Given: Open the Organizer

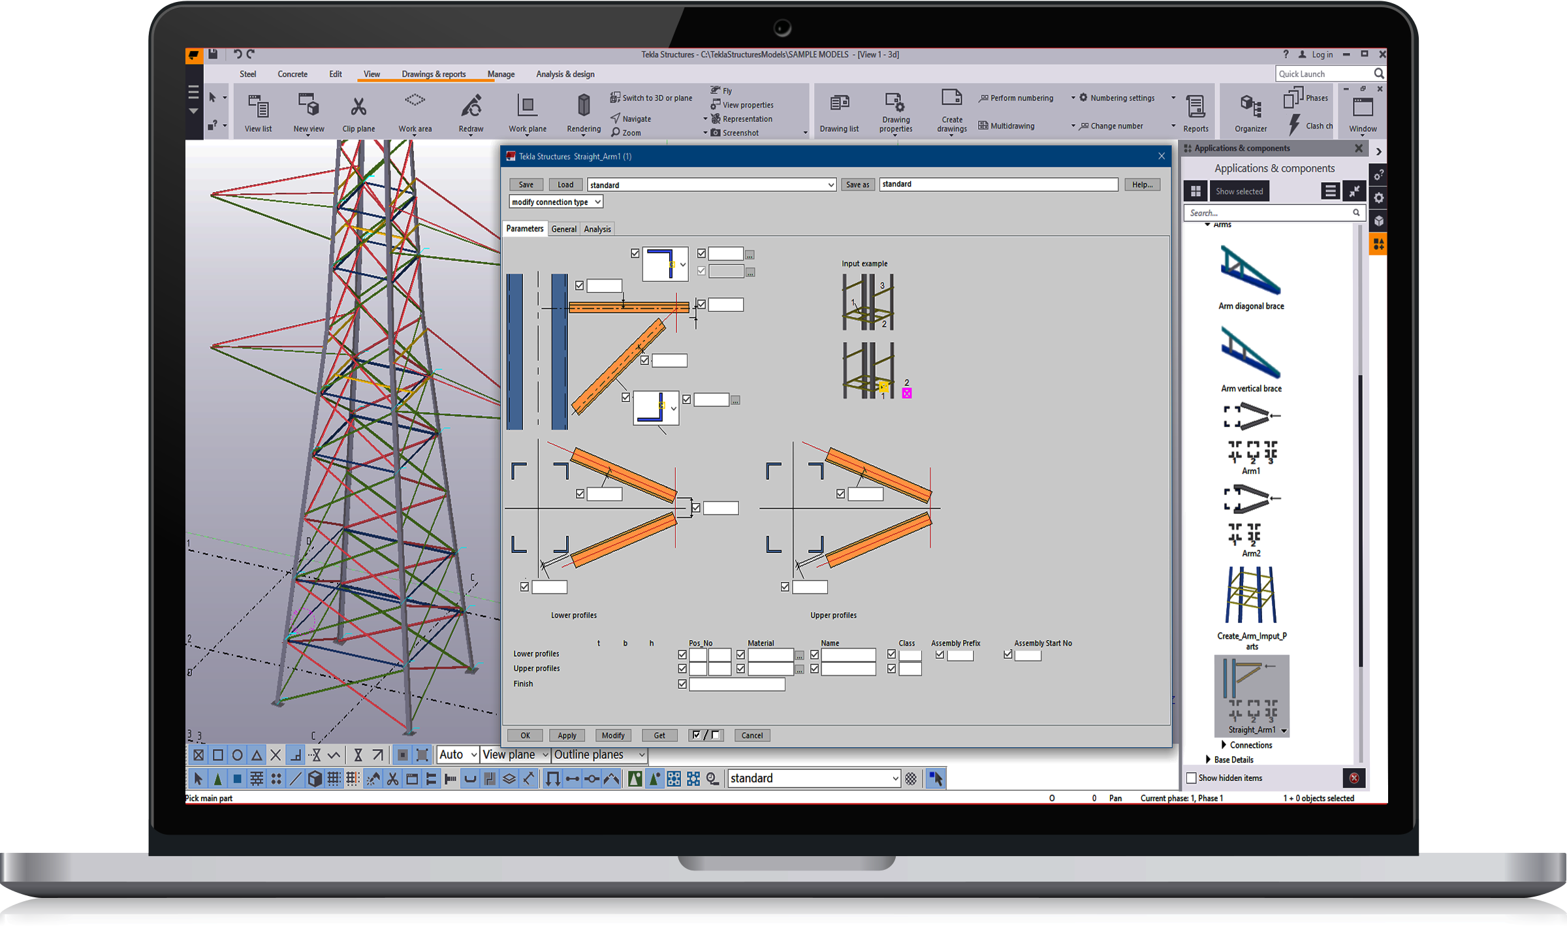Looking at the screenshot, I should click(x=1250, y=112).
